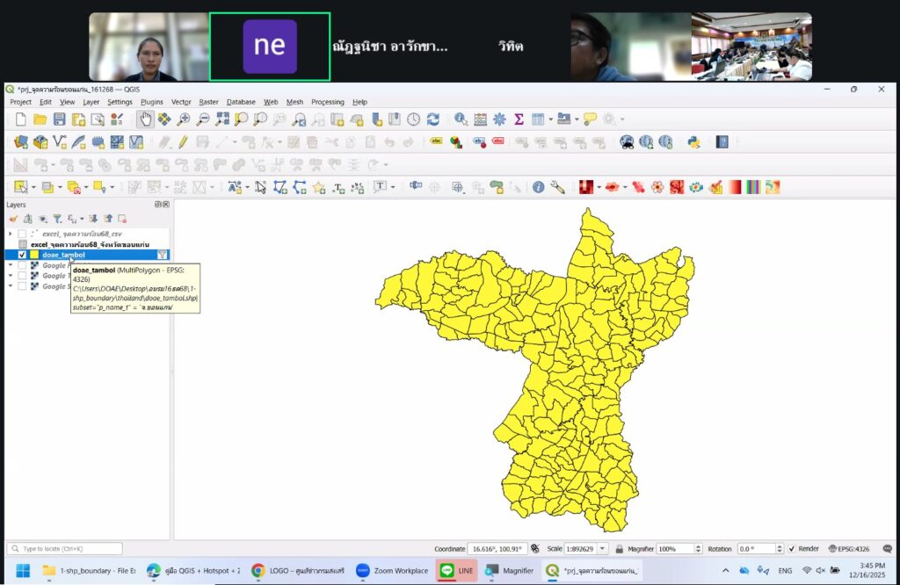Open the Scale dropdown in status bar
The height and width of the screenshot is (585, 900).
point(606,548)
